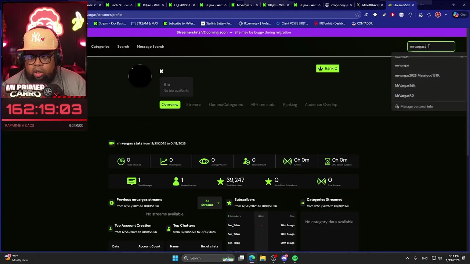
Task: Switch to the PachuVT browser tab
Action: tap(119, 5)
